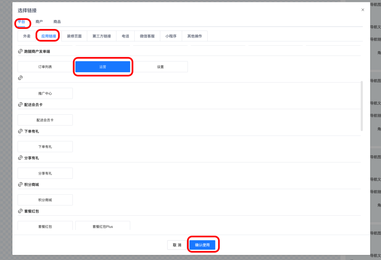Click the dialog's vertical scrollbar
The width and height of the screenshot is (381, 260).
click(x=362, y=106)
